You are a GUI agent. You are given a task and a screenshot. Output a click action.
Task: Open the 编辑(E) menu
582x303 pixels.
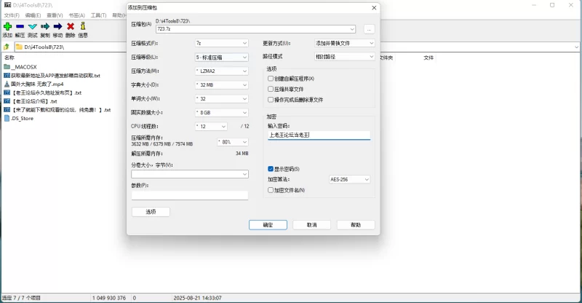(x=33, y=15)
